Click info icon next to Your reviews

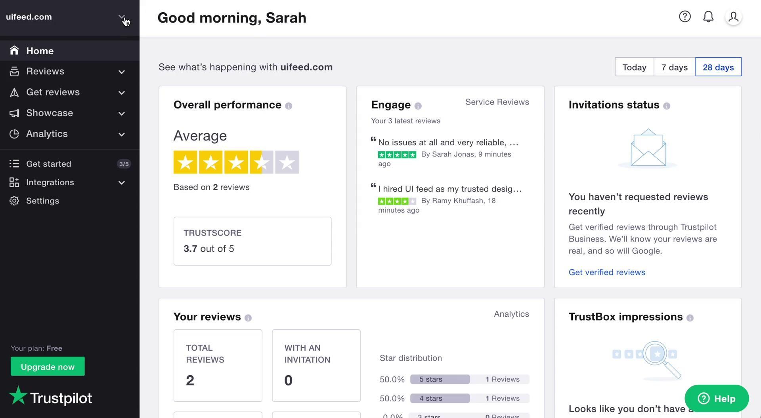248,318
